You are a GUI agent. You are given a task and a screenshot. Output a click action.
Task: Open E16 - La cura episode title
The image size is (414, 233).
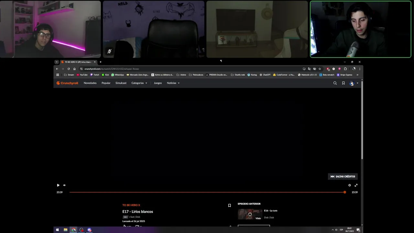(271, 211)
